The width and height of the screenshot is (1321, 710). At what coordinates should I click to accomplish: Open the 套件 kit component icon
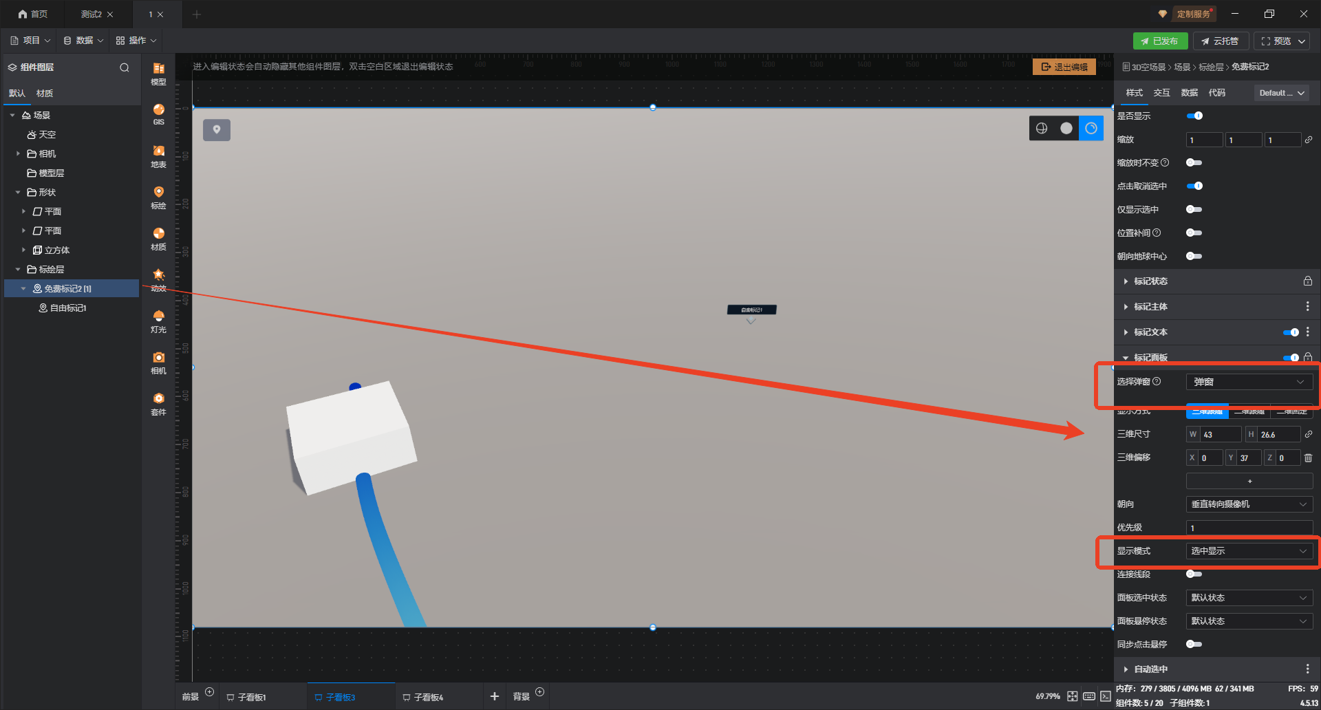click(x=158, y=403)
